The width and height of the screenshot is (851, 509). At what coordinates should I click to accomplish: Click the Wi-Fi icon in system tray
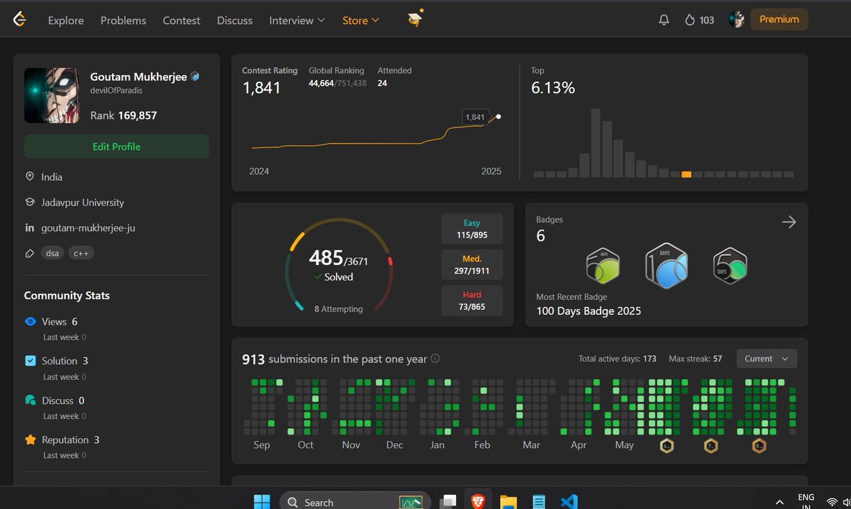[x=832, y=503]
